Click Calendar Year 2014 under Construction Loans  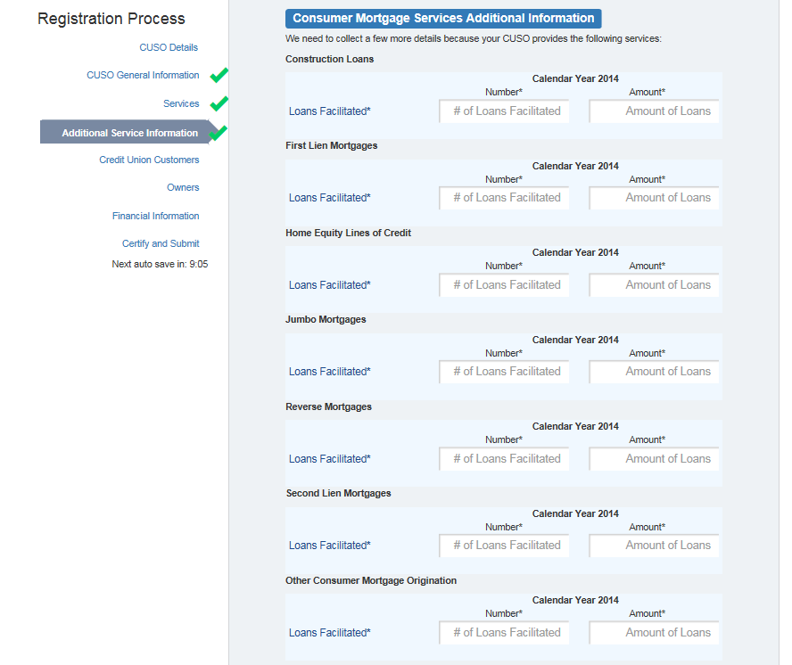click(x=575, y=78)
